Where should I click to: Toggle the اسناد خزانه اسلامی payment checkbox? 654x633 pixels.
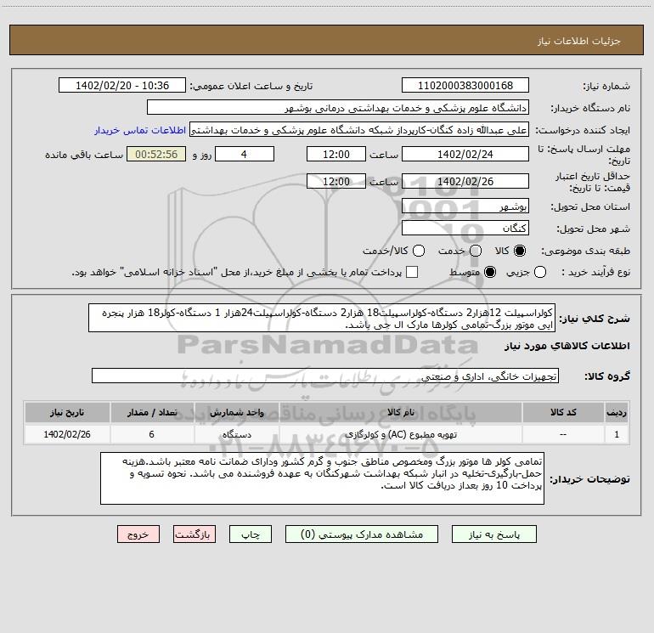point(412,272)
